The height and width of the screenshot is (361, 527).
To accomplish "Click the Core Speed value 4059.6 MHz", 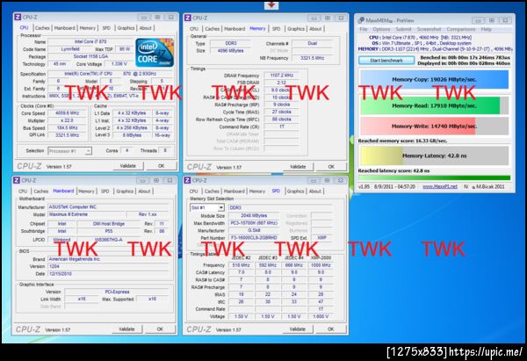I will tap(68, 113).
